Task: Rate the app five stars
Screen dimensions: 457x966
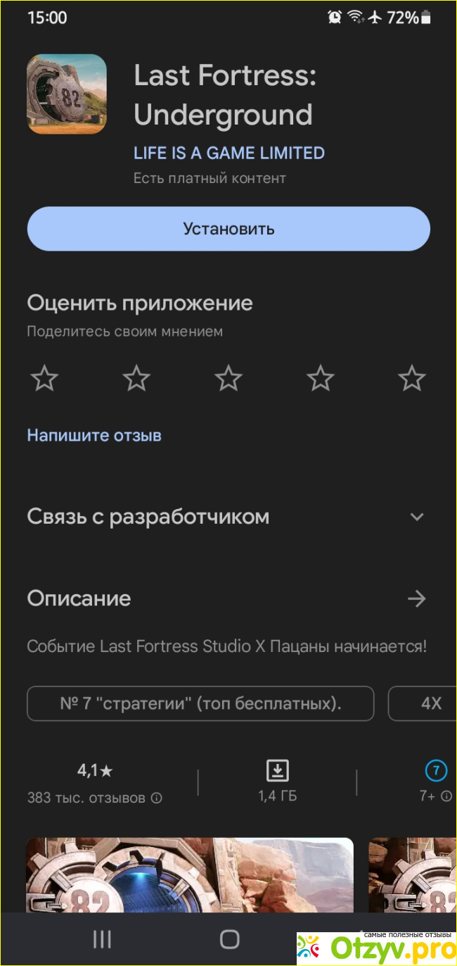Action: pos(412,379)
